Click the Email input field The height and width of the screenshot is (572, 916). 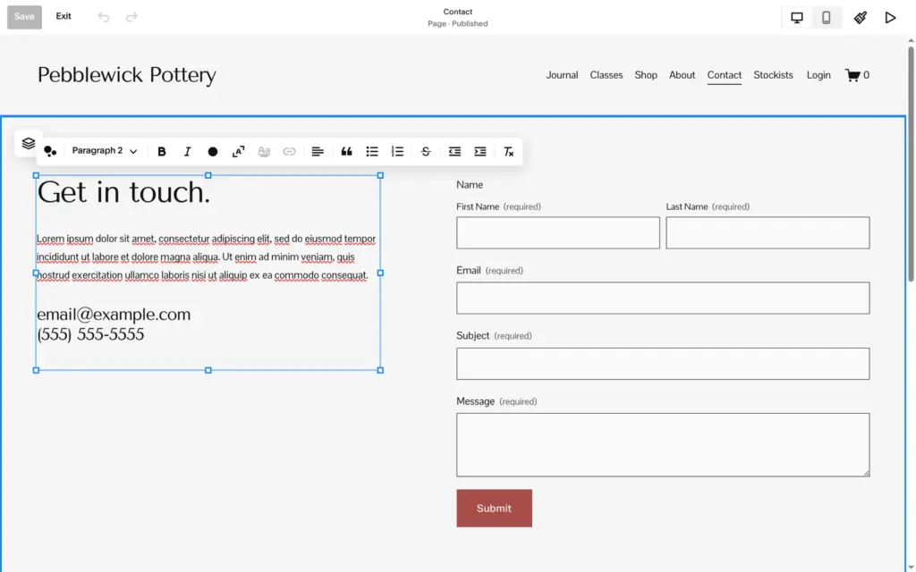point(663,299)
